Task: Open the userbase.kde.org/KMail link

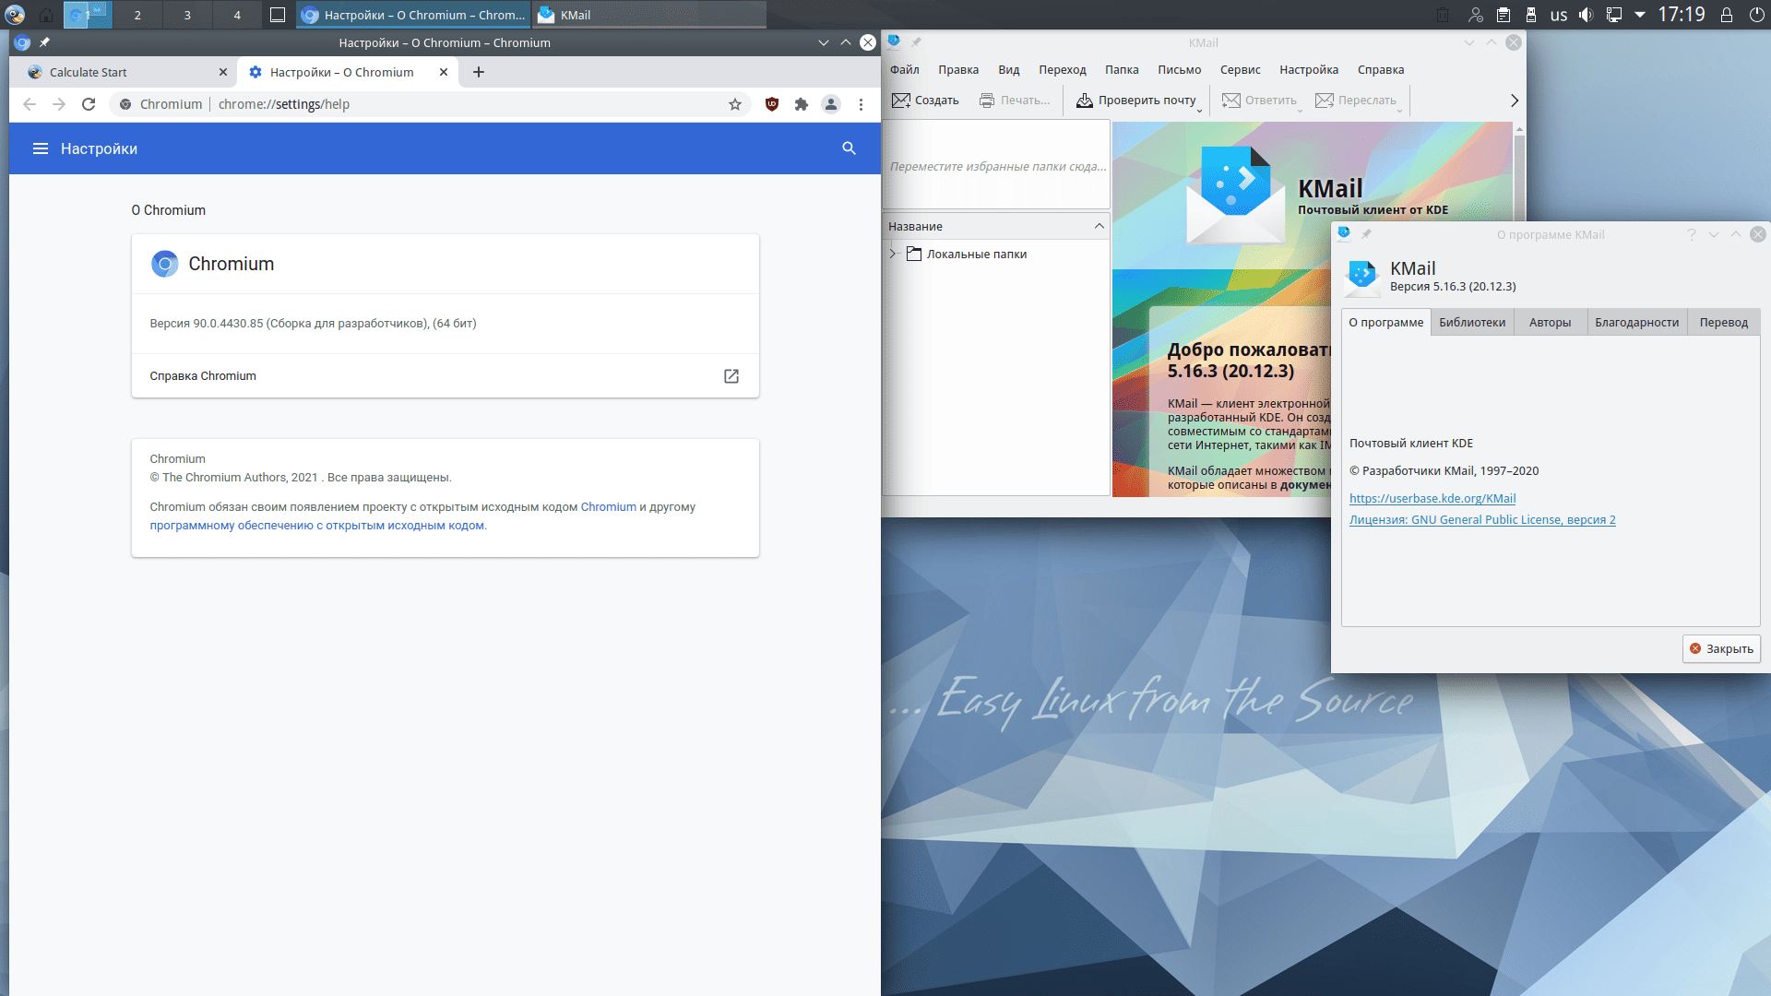Action: (1432, 498)
